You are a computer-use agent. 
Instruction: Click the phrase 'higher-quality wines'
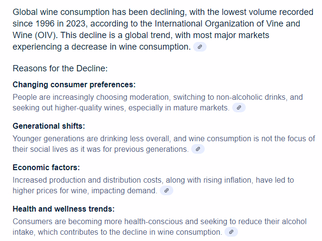pos(90,107)
